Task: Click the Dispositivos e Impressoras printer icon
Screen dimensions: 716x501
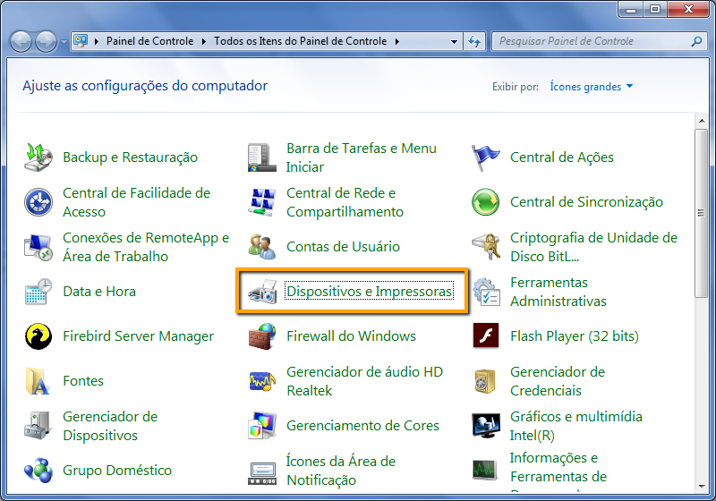Action: click(261, 292)
